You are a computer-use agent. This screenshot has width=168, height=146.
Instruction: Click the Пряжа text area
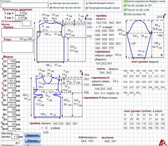(x=17, y=33)
